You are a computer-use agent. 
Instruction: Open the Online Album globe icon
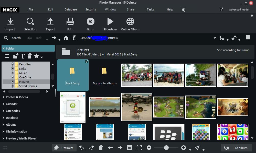[130, 21]
